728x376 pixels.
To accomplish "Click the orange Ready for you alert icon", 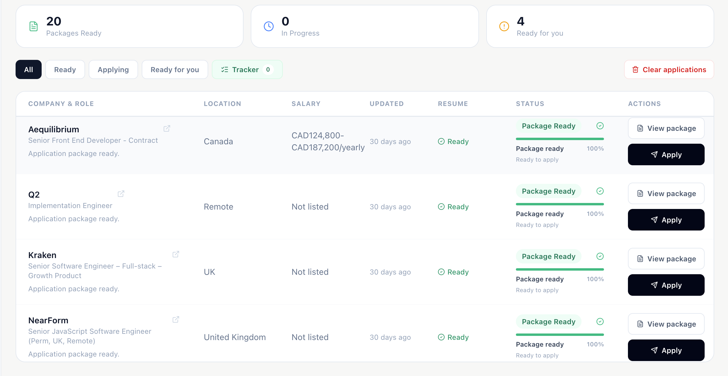I will point(504,26).
